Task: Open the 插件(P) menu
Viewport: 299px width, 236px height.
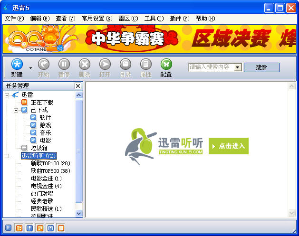Action: tap(180, 19)
